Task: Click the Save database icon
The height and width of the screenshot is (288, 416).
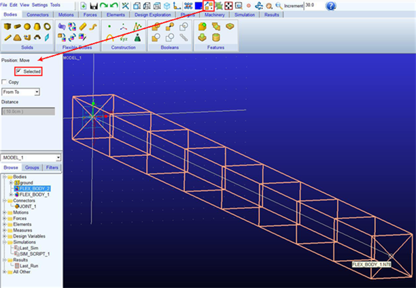Action: pos(93,6)
